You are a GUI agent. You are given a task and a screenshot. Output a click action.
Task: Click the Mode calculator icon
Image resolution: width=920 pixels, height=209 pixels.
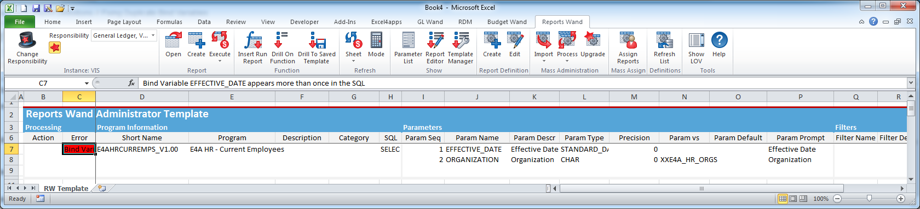coord(376,40)
